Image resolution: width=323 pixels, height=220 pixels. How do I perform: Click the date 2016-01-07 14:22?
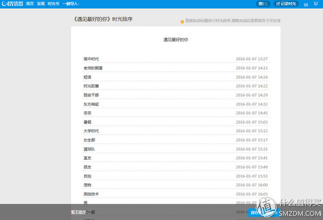pyautogui.click(x=252, y=86)
